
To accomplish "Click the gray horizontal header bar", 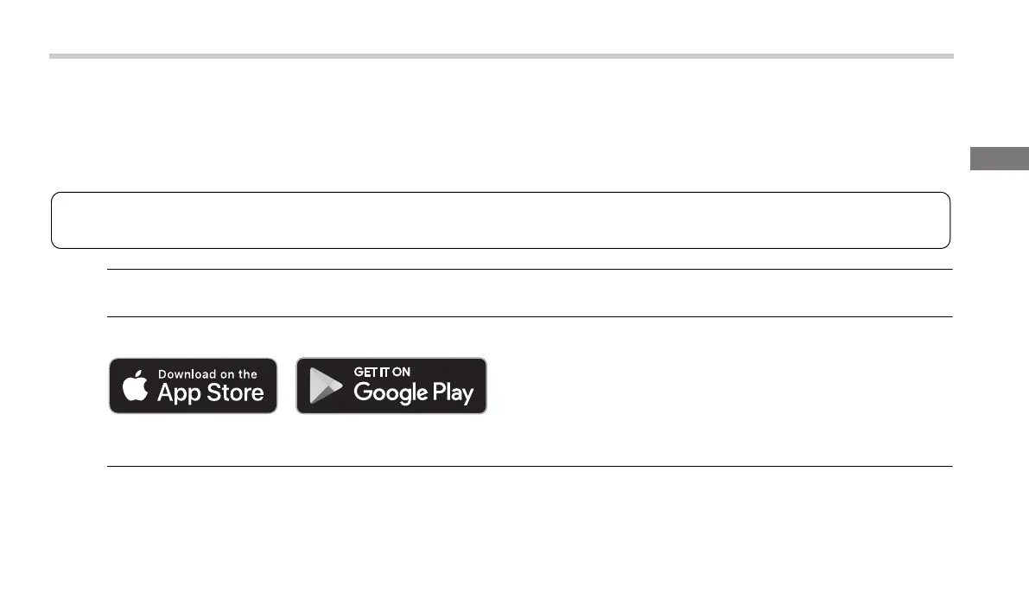I will 501,56.
